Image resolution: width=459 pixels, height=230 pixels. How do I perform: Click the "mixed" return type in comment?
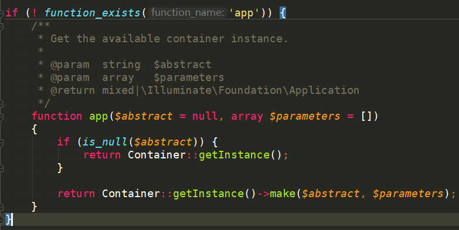pyautogui.click(x=118, y=90)
